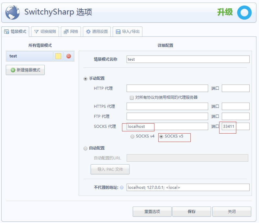
Task: Click the funnel icon on 切换规则 tab
Action: pos(36,32)
